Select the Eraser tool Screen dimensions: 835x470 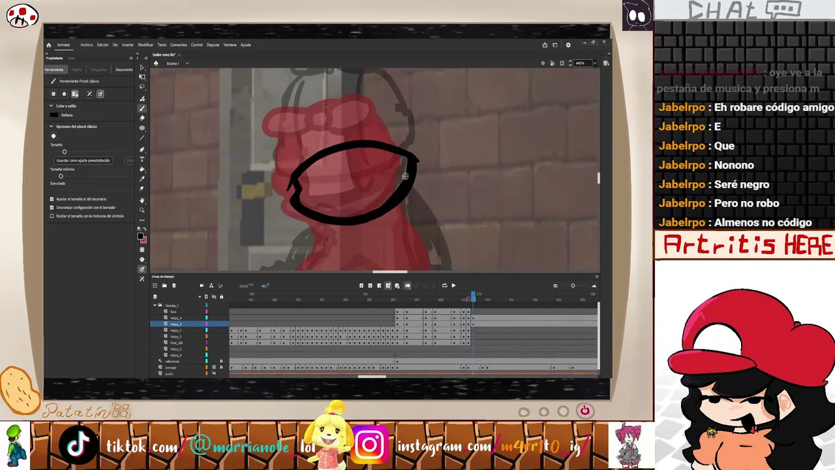point(142,117)
